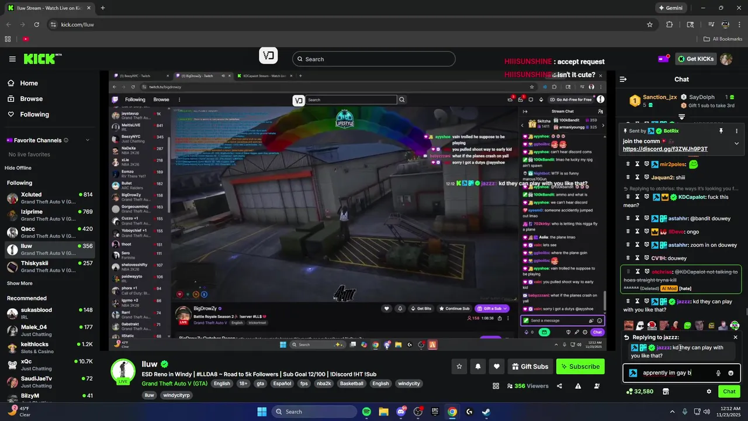Click the pin icon on BotRix message
The height and width of the screenshot is (421, 748).
721,131
